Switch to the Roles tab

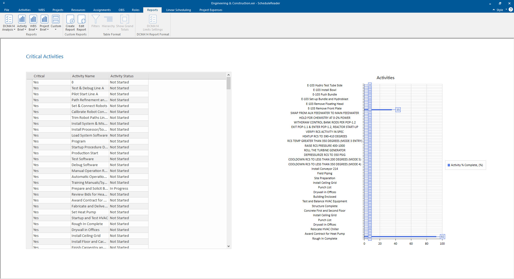coord(136,10)
